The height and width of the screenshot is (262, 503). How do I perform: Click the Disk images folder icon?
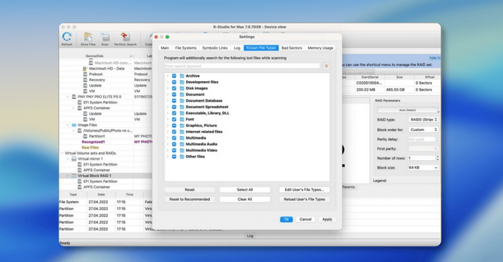coord(182,89)
